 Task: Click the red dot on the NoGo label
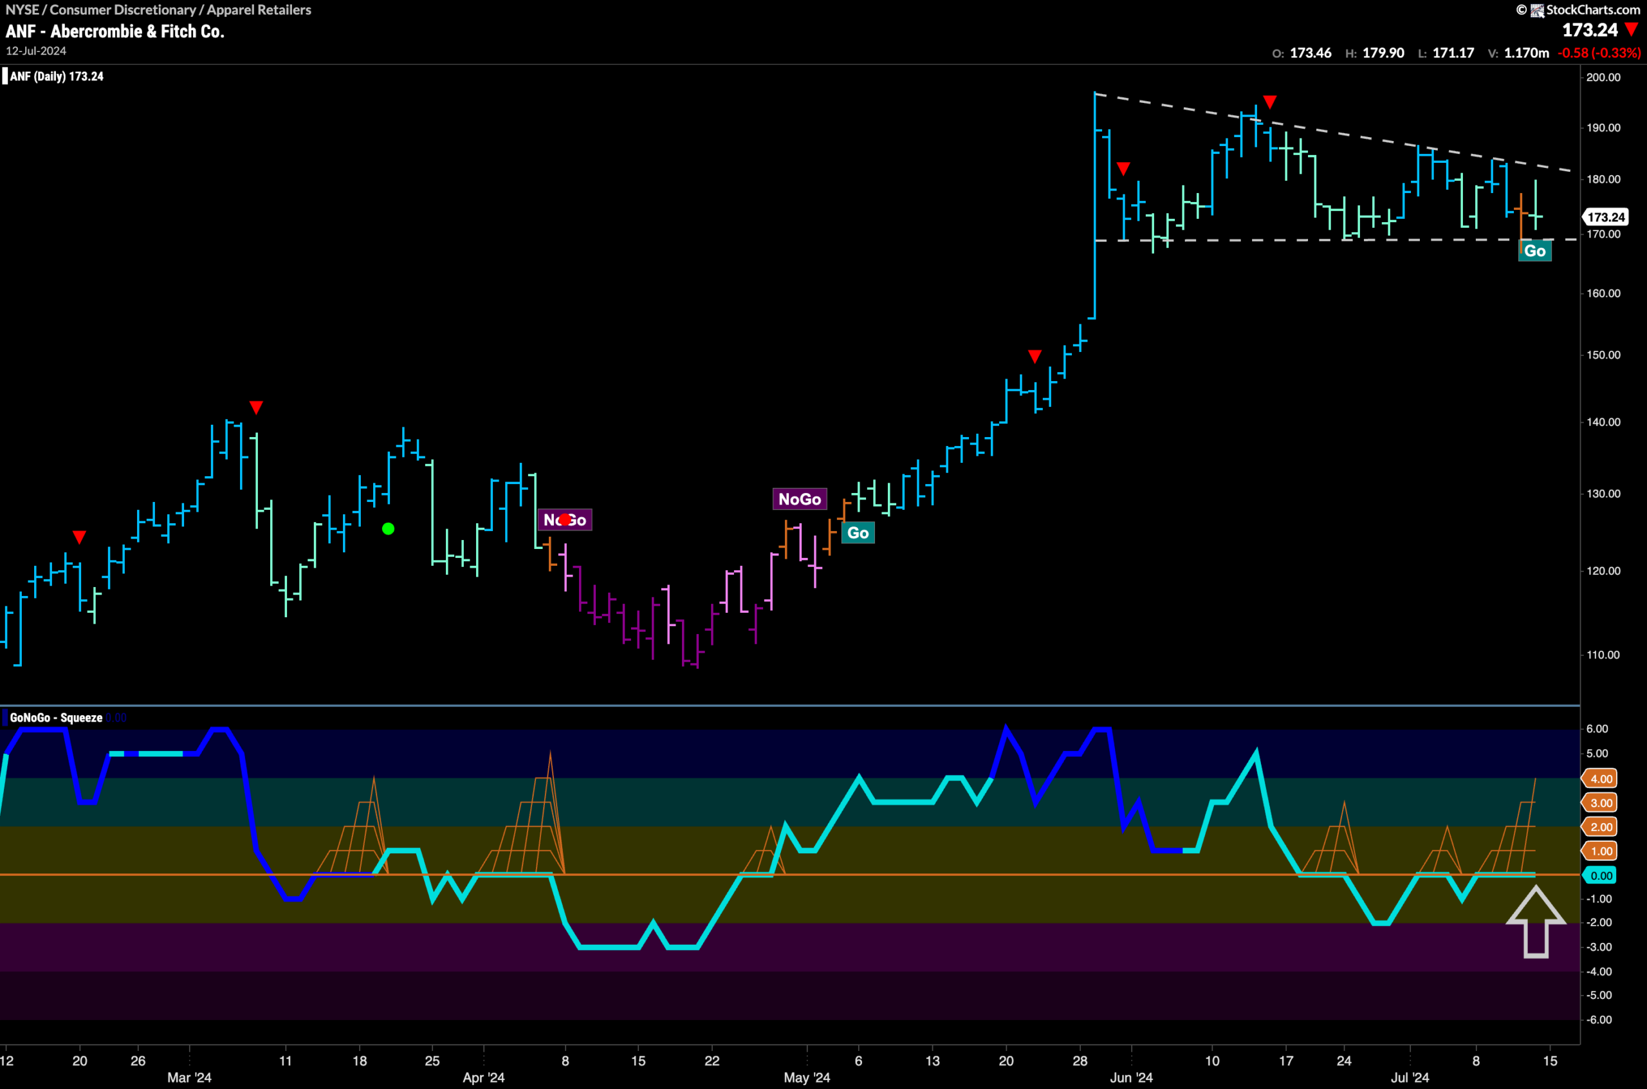click(565, 519)
